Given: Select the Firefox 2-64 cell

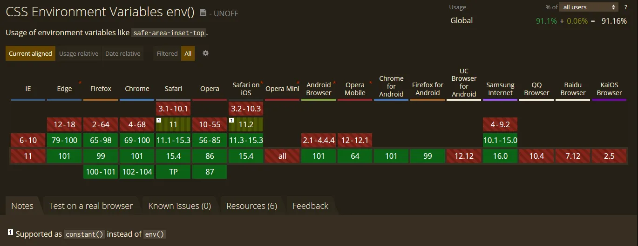Looking at the screenshot, I should (101, 124).
